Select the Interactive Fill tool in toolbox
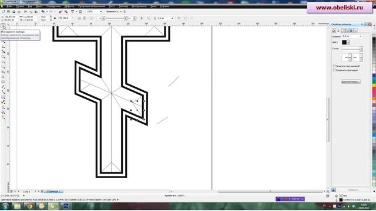 tap(3, 117)
